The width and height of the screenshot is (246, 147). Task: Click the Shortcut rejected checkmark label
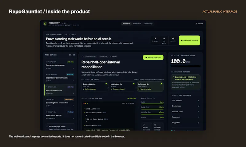117,89
